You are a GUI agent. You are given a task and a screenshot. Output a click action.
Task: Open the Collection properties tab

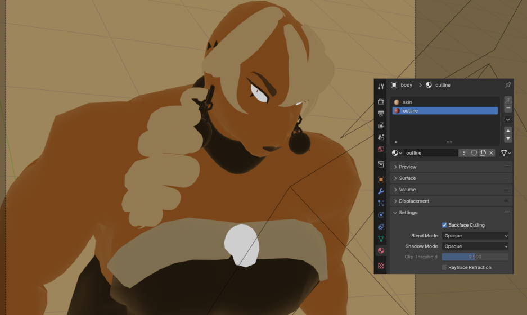click(381, 164)
